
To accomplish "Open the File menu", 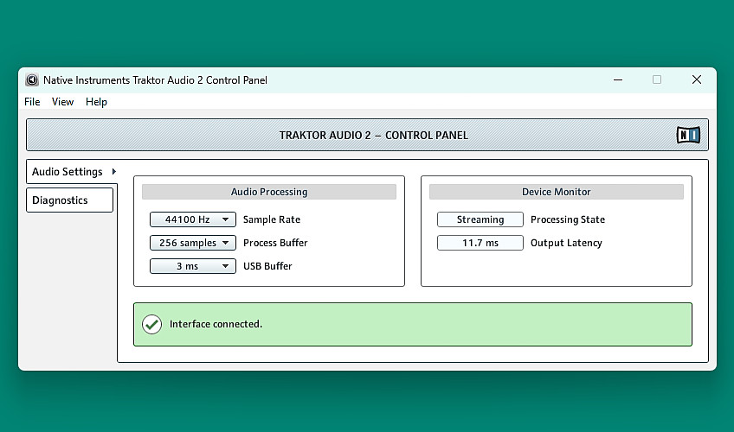I will pyautogui.click(x=32, y=102).
